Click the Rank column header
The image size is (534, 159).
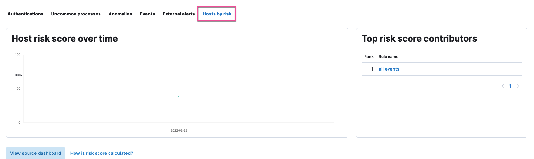coord(369,57)
